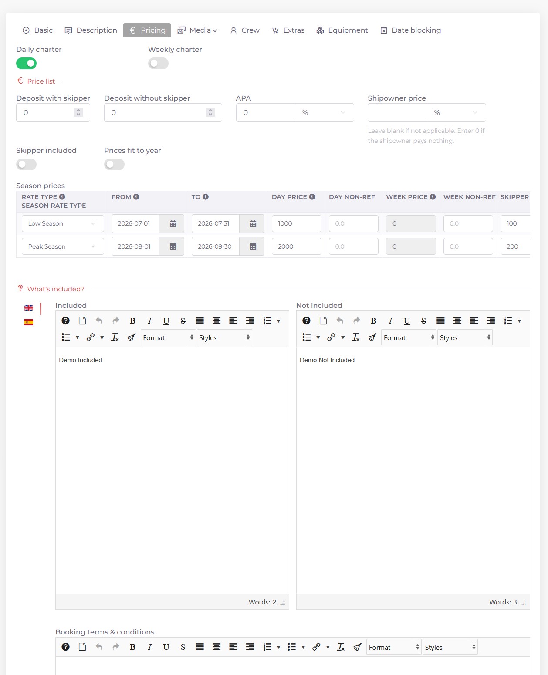548x675 pixels.
Task: Click Underline in the Not included editor
Action: (x=407, y=321)
